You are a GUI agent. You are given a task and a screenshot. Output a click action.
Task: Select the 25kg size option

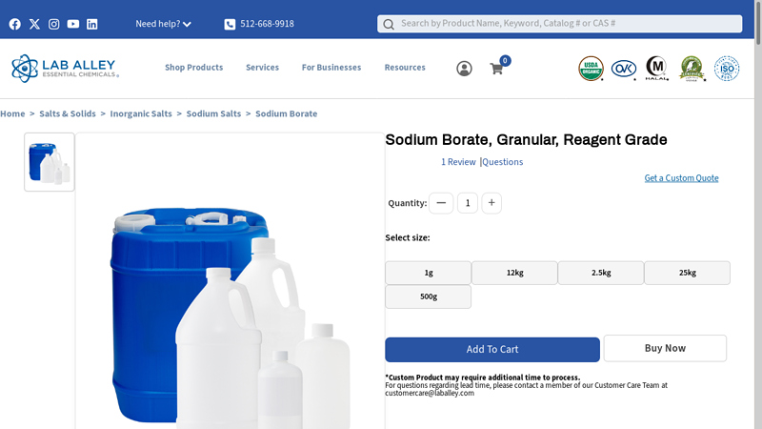click(687, 273)
